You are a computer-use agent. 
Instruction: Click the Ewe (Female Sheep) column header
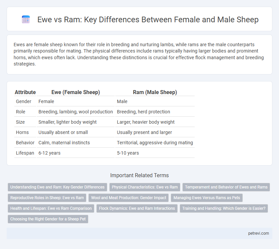click(76, 92)
